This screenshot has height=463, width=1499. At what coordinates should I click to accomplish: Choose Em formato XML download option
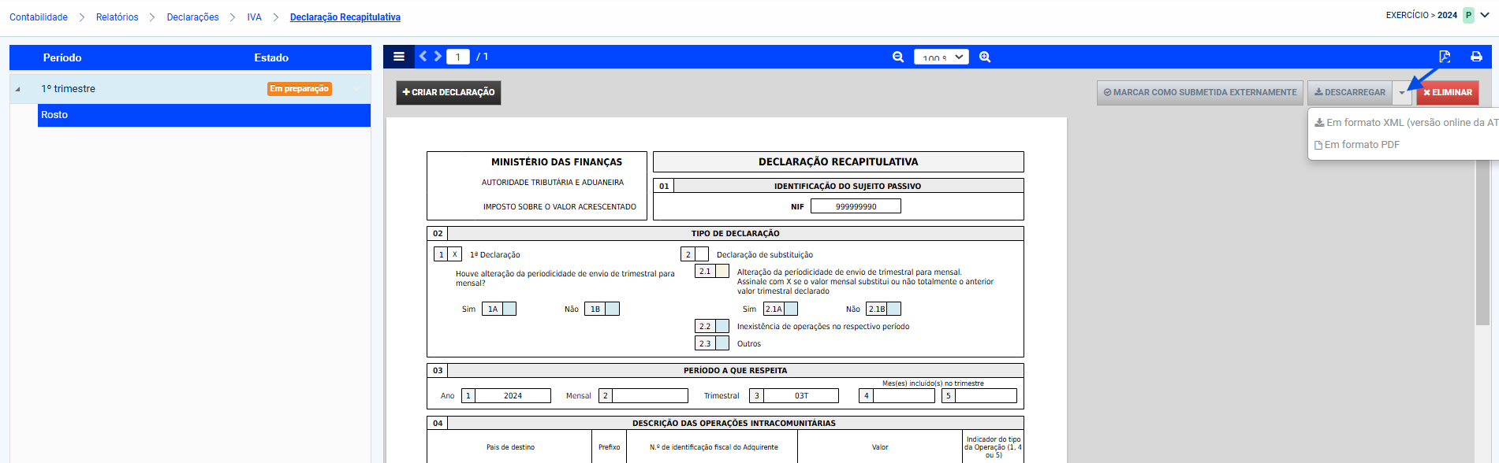coord(1406,122)
